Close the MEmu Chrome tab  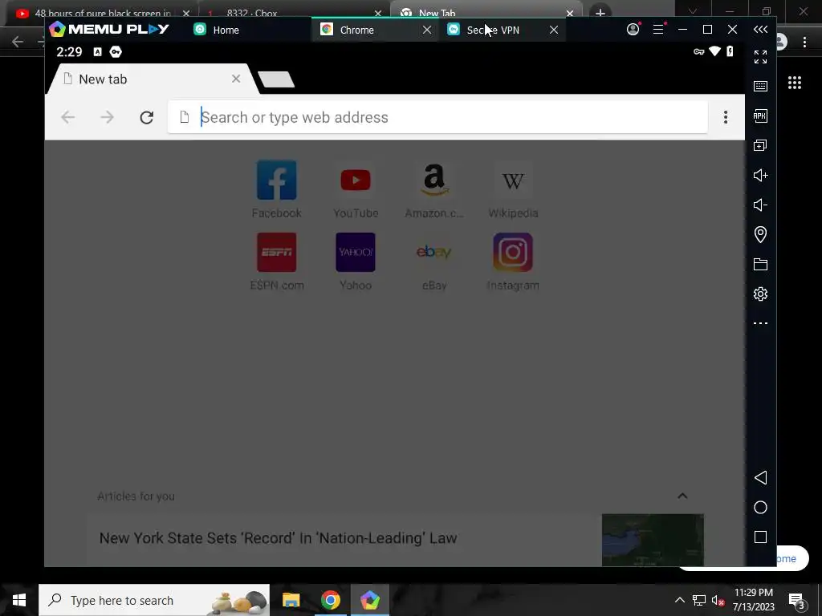(427, 30)
